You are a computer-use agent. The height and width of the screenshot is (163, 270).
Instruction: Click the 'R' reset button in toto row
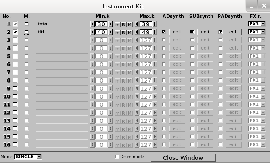(x=123, y=25)
